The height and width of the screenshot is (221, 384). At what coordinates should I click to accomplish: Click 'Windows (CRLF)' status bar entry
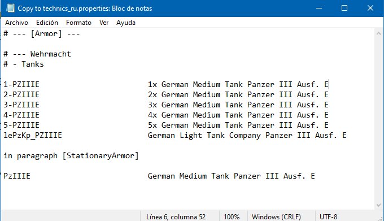[x=276, y=217]
